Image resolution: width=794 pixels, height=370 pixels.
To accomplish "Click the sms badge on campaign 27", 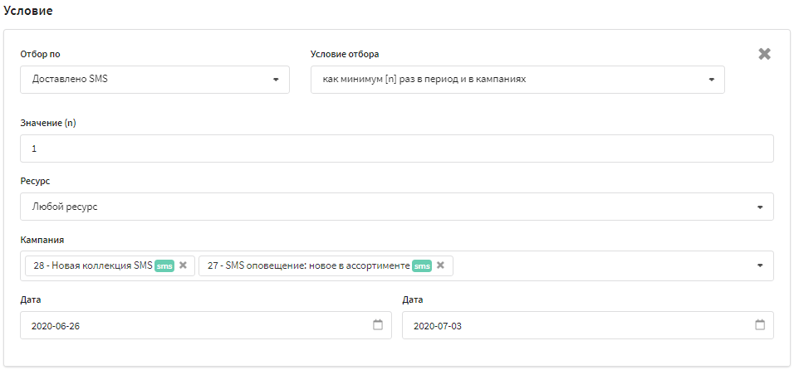I will [x=422, y=265].
